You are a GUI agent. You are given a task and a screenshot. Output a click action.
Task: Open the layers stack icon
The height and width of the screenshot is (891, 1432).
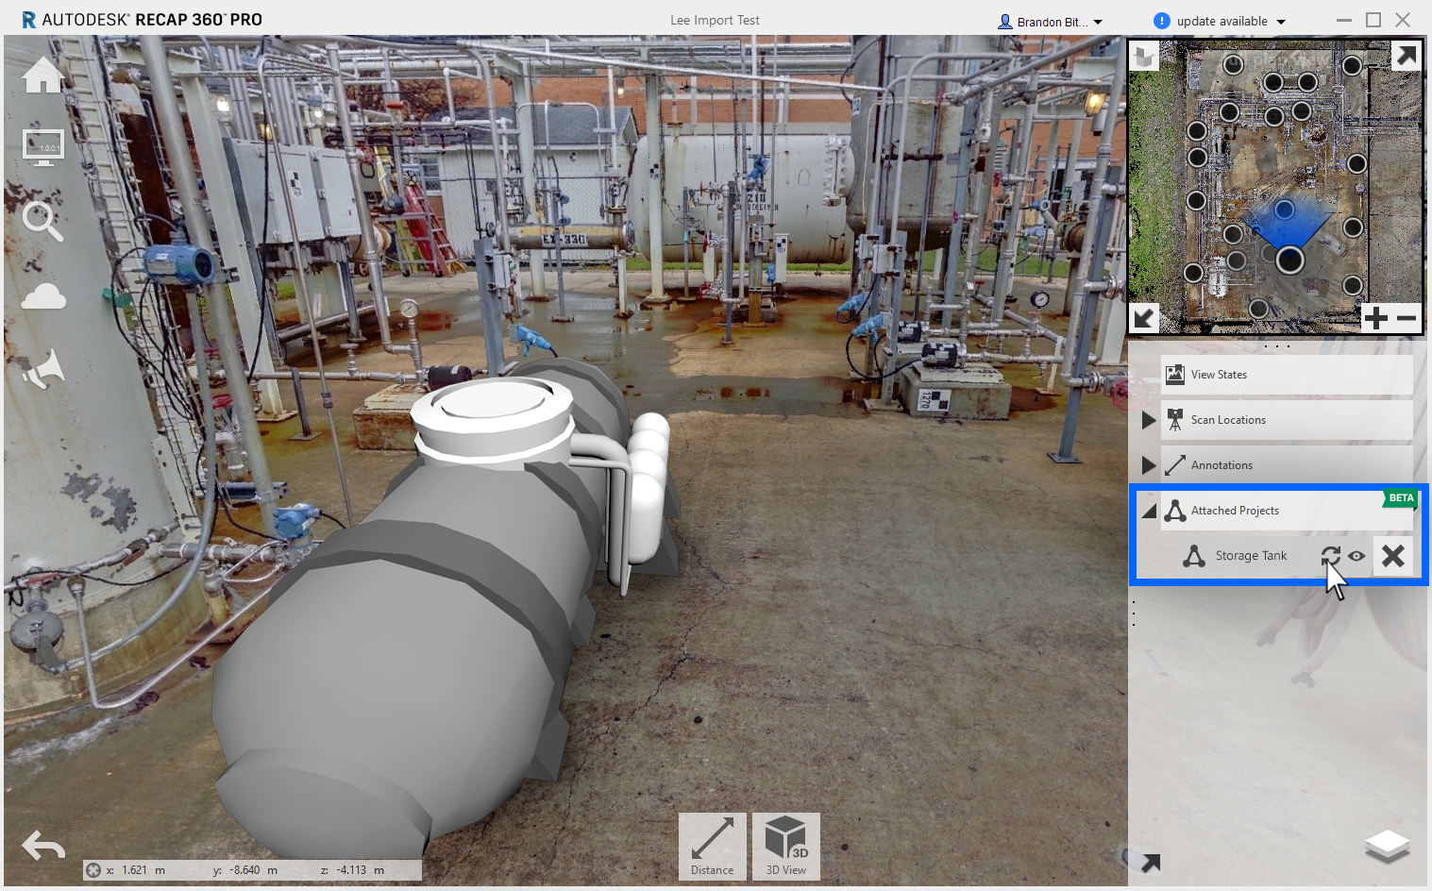click(1387, 846)
